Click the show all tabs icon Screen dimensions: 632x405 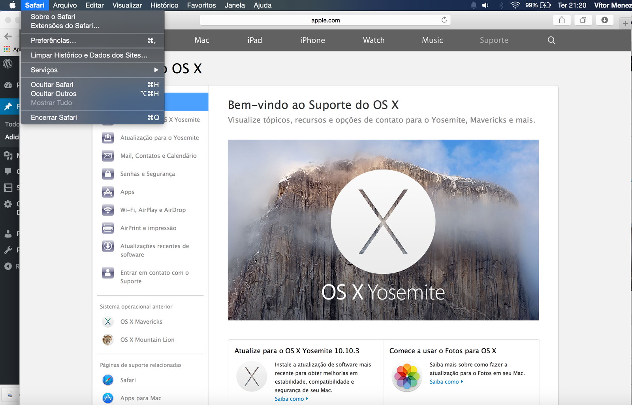click(583, 20)
